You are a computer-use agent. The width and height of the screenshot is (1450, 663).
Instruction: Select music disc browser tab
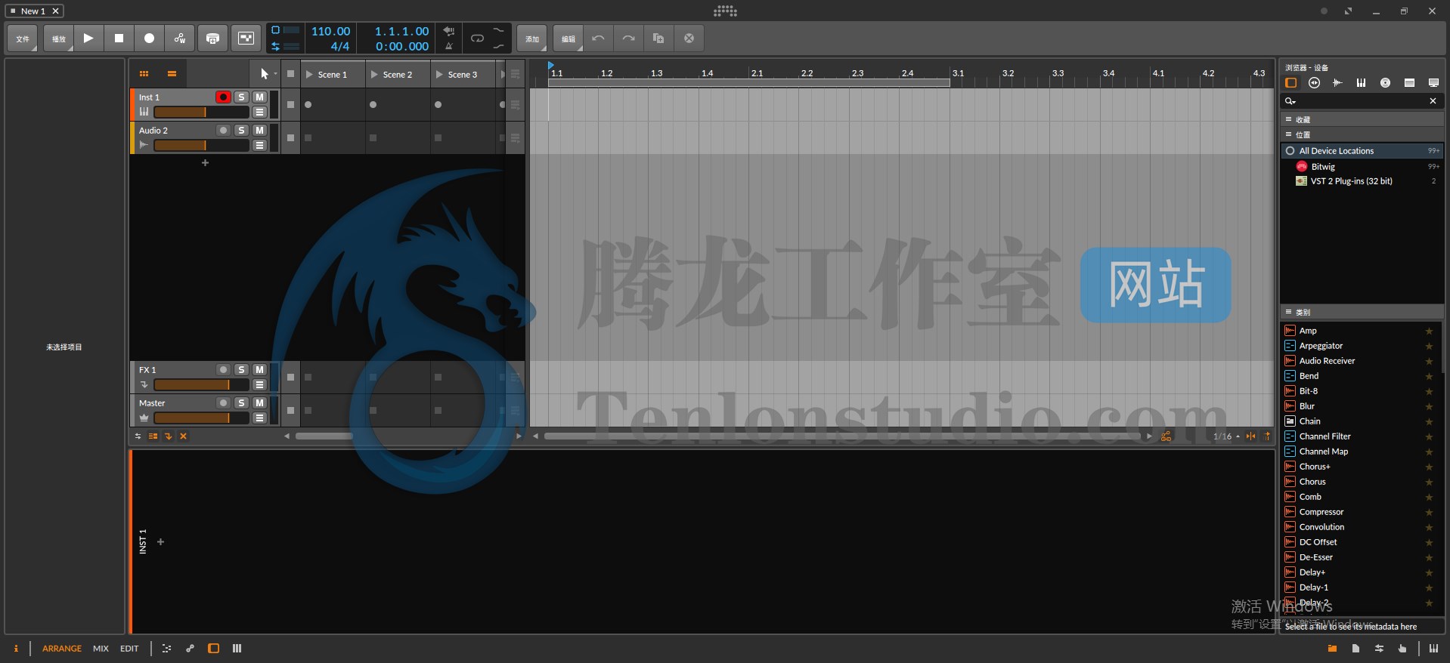coord(1385,83)
